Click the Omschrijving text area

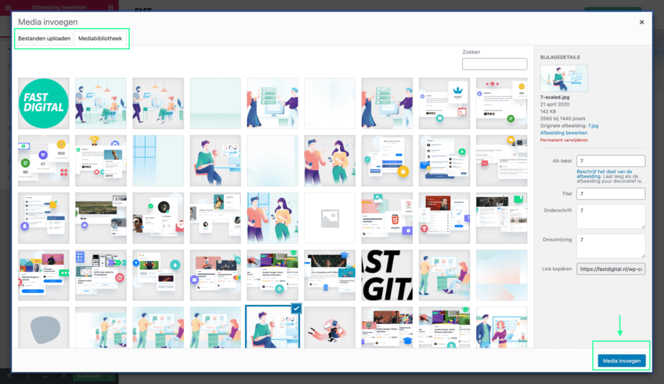tap(610, 246)
